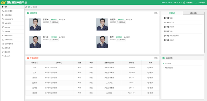The image size is (207, 101).
Task: Open 在线种植指导 in the sidebar
Action: pyautogui.click(x=12, y=44)
